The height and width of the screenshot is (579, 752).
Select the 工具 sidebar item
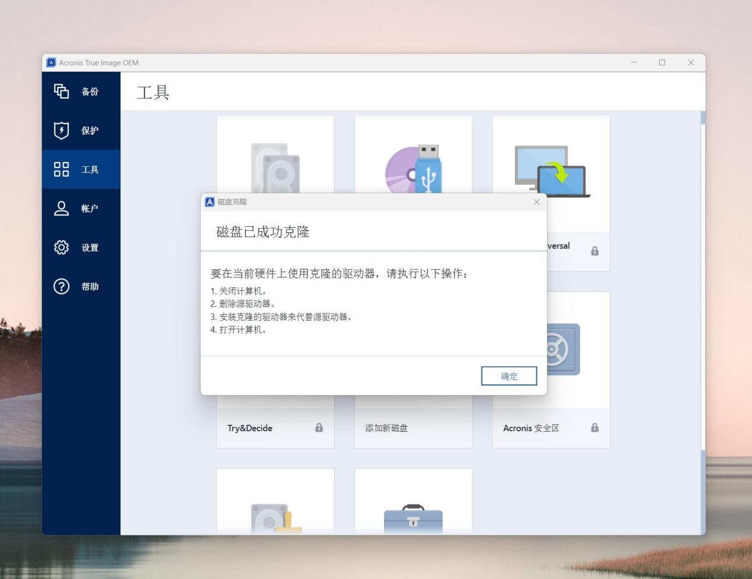pos(81,170)
